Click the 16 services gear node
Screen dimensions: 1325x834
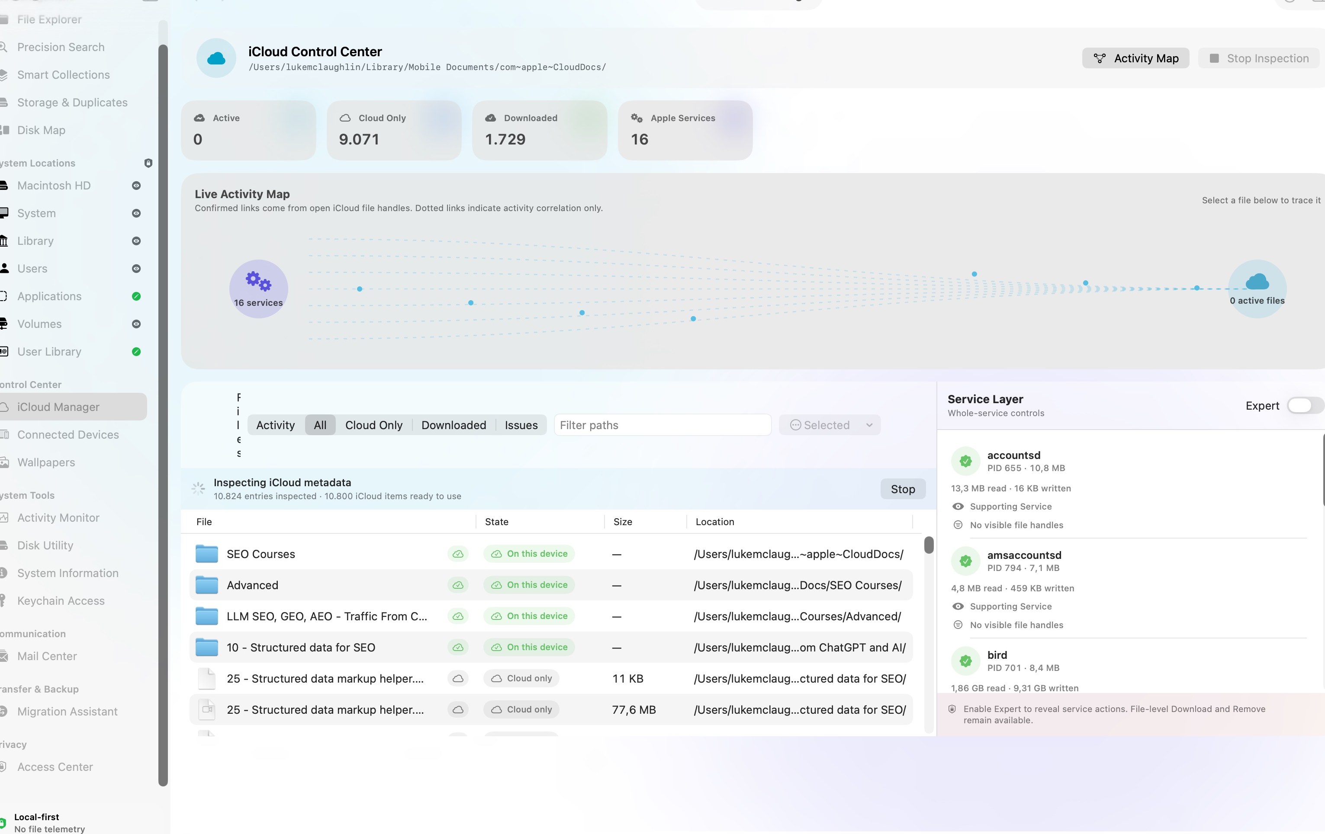[x=258, y=288]
